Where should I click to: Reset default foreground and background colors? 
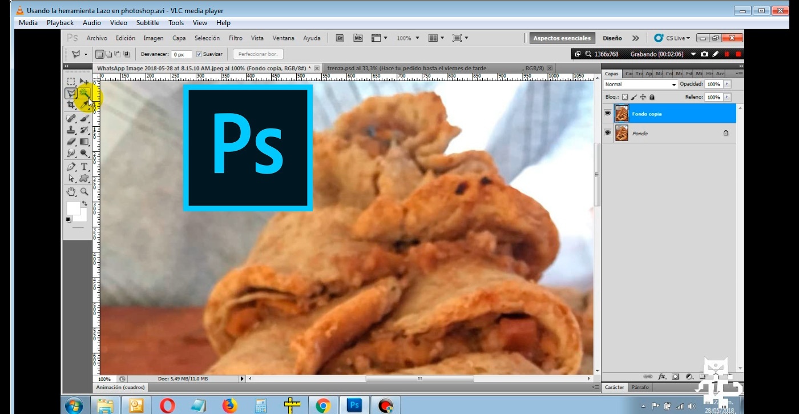point(68,220)
